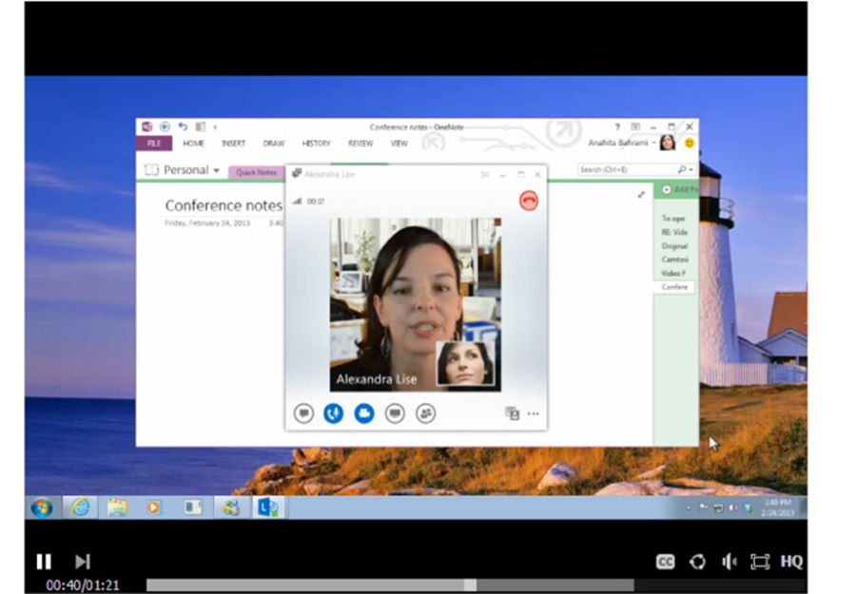Open Windows Media Player from the taskbar
This screenshot has height=594, width=856.
click(x=154, y=508)
